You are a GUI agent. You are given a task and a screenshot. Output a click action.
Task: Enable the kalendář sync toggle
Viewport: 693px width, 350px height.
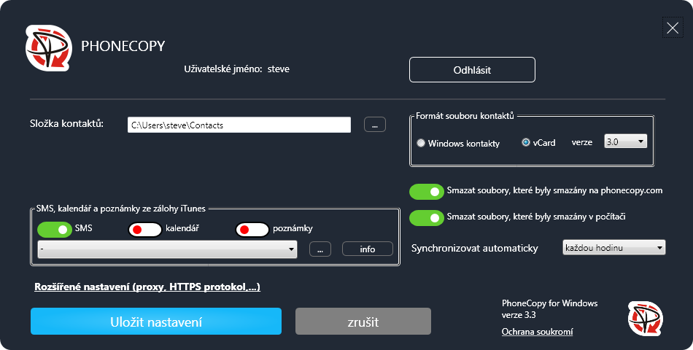145,230
